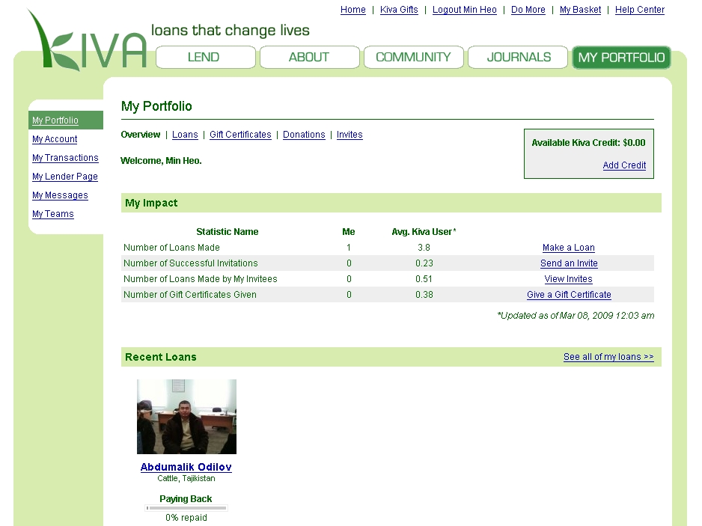Click Send an Invite

569,263
